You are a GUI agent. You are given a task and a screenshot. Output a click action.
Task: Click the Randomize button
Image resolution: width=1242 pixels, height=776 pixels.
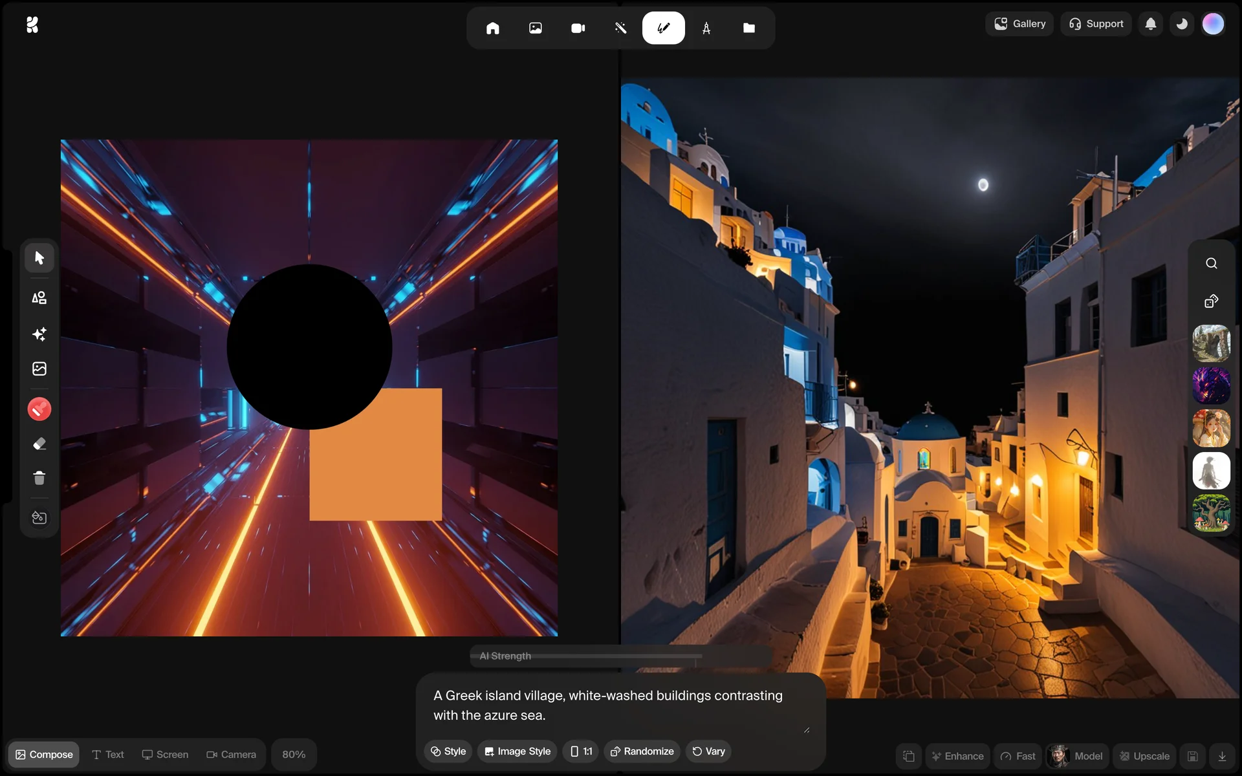[642, 751]
